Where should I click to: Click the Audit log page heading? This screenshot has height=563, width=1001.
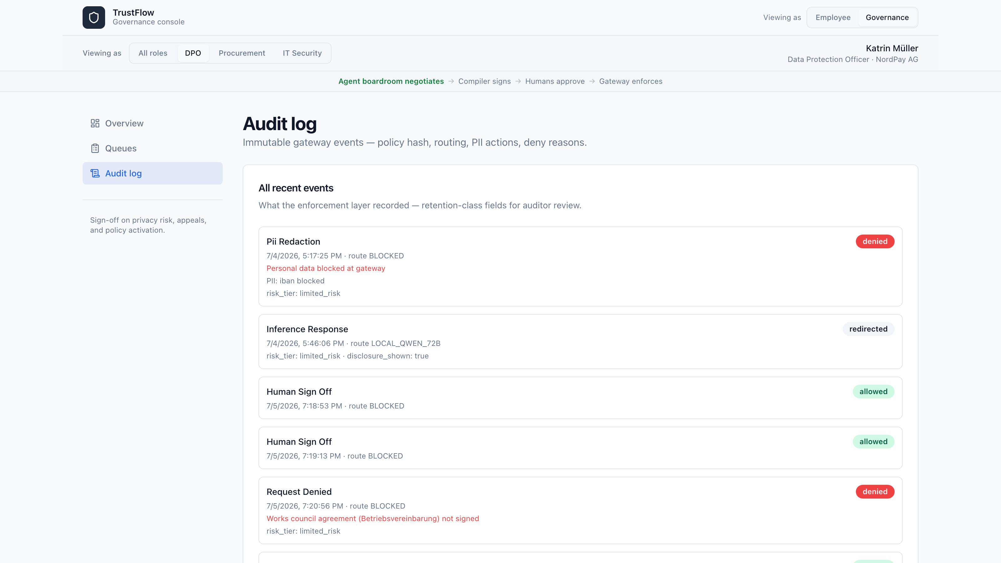coord(279,124)
